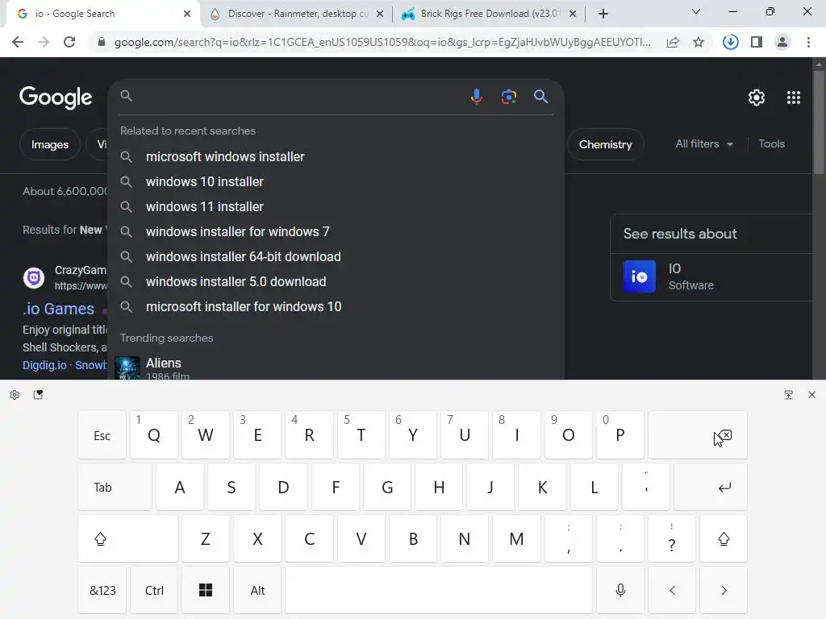Viewport: 826px width, 619px height.
Task: Choose suggestion windows installer 64-bit download
Action: pyautogui.click(x=336, y=256)
